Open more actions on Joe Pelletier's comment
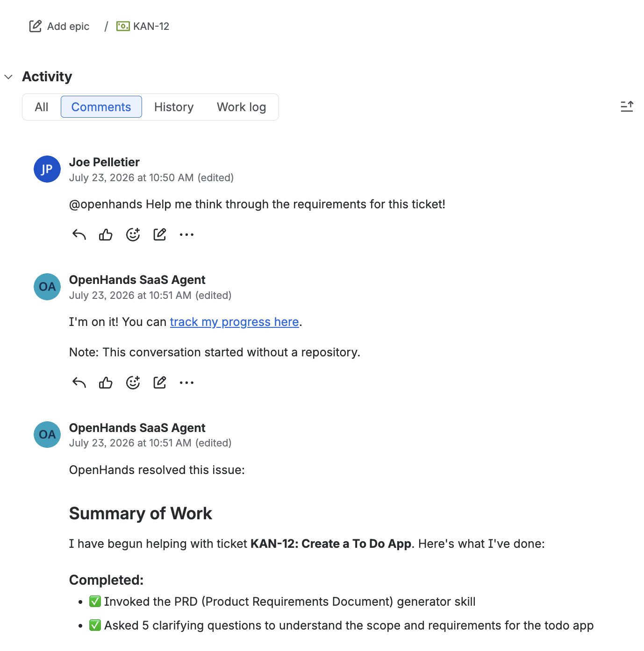Viewport: 644px width, 651px height. coord(186,234)
